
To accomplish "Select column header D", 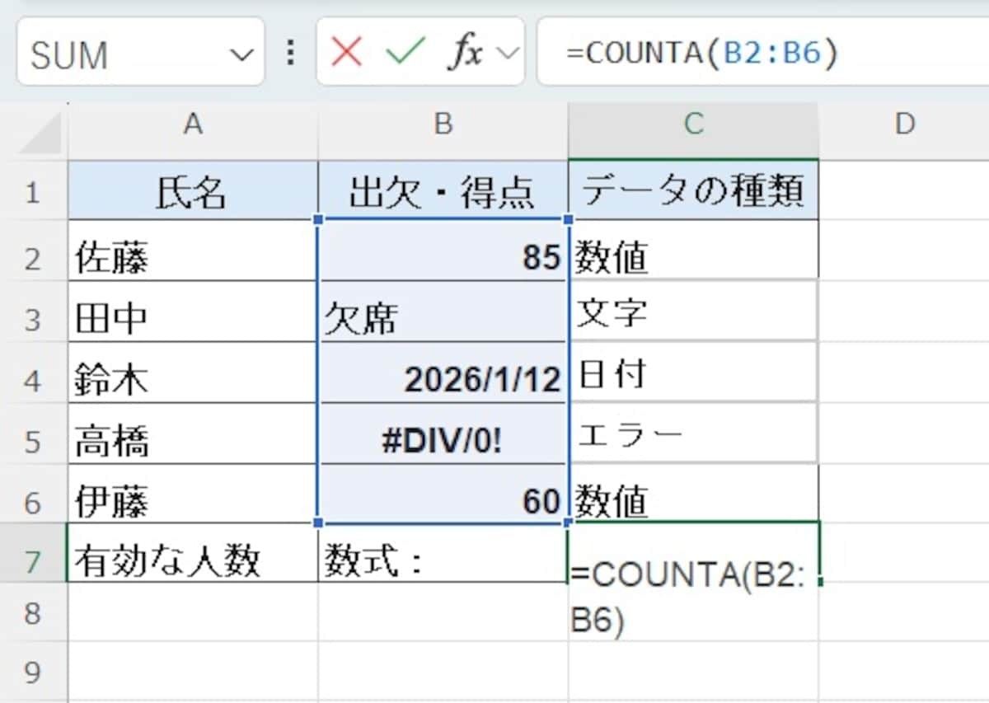I will (x=904, y=125).
